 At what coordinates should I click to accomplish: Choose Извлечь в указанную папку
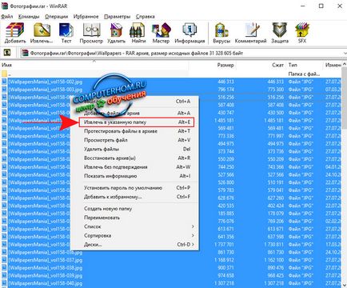tap(137, 122)
